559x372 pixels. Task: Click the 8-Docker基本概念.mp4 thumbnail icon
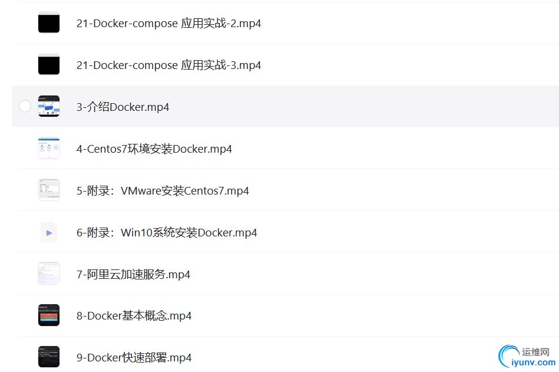(x=49, y=315)
